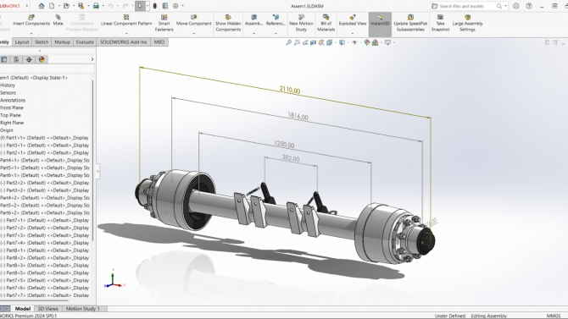Image resolution: width=568 pixels, height=319 pixels.
Task: Start a New Motion Study
Action: (301, 23)
